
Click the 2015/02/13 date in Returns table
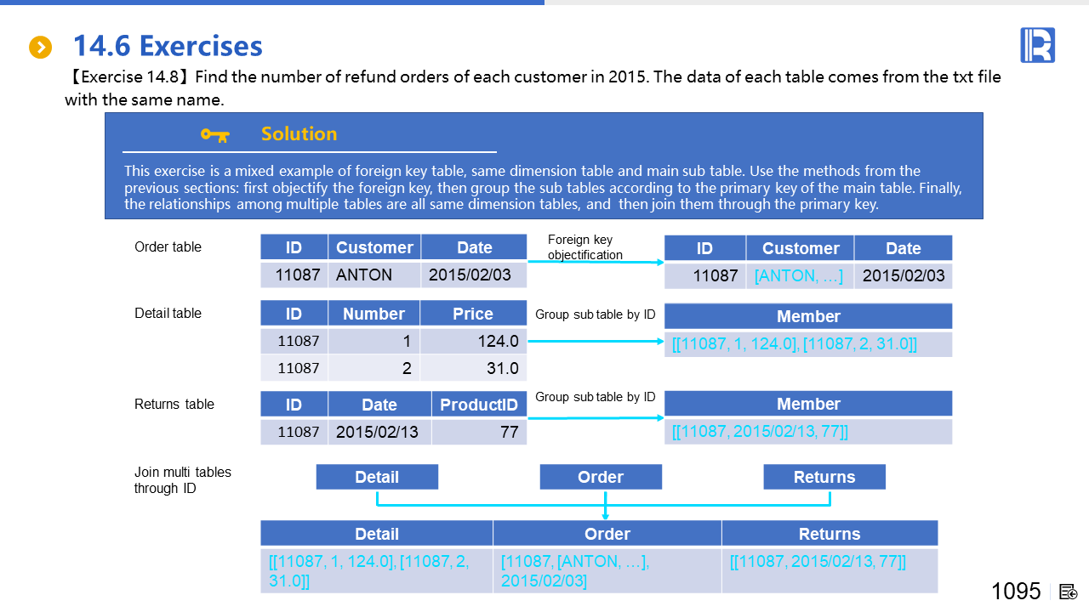[x=377, y=432]
